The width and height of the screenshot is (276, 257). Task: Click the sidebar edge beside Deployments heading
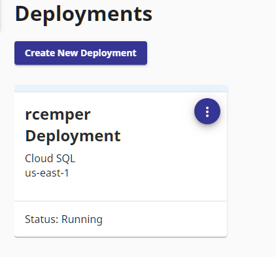pyautogui.click(x=1, y=15)
